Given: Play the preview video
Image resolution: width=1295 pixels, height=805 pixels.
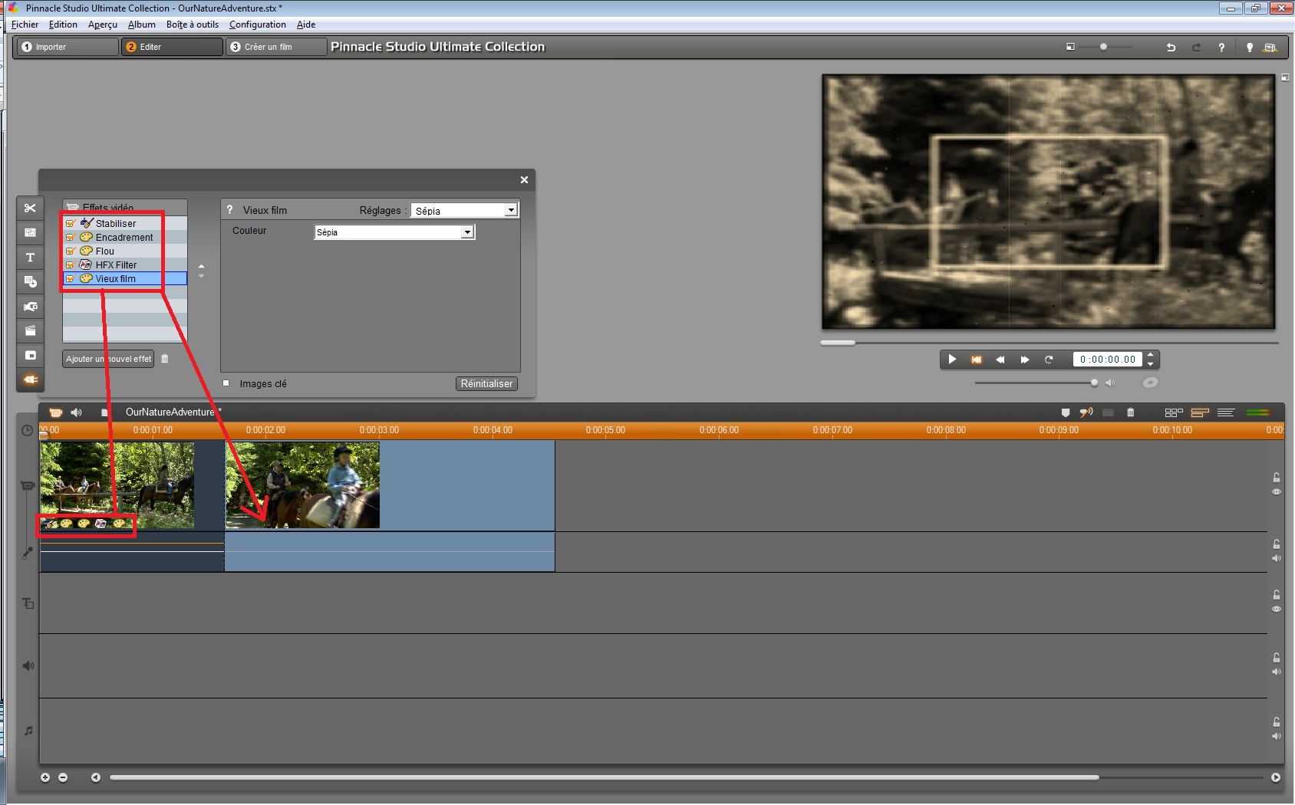Looking at the screenshot, I should 952,360.
